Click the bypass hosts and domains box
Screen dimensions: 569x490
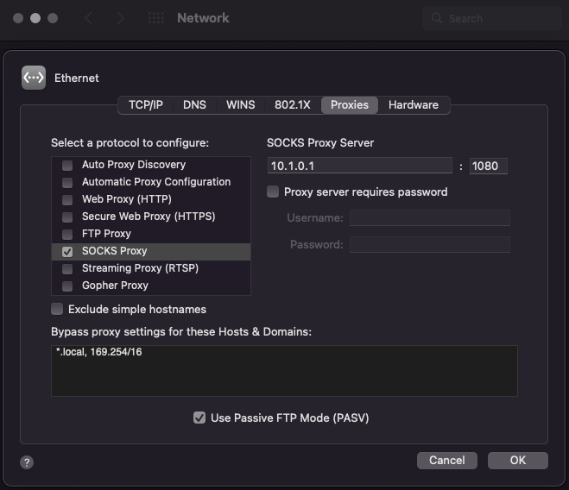click(284, 370)
